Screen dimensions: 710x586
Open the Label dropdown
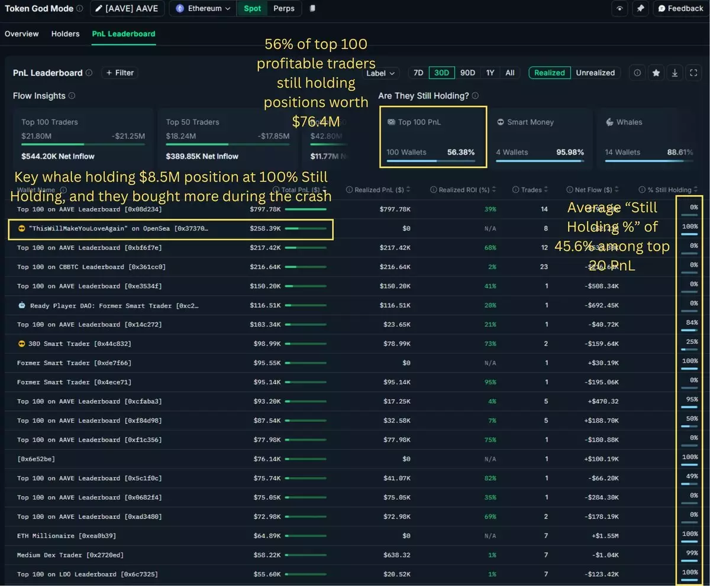point(380,73)
